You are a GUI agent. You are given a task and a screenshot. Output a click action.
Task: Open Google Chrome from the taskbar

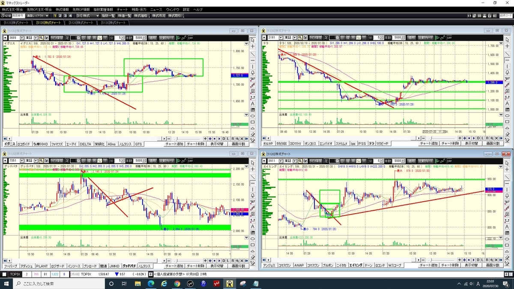[176, 283]
